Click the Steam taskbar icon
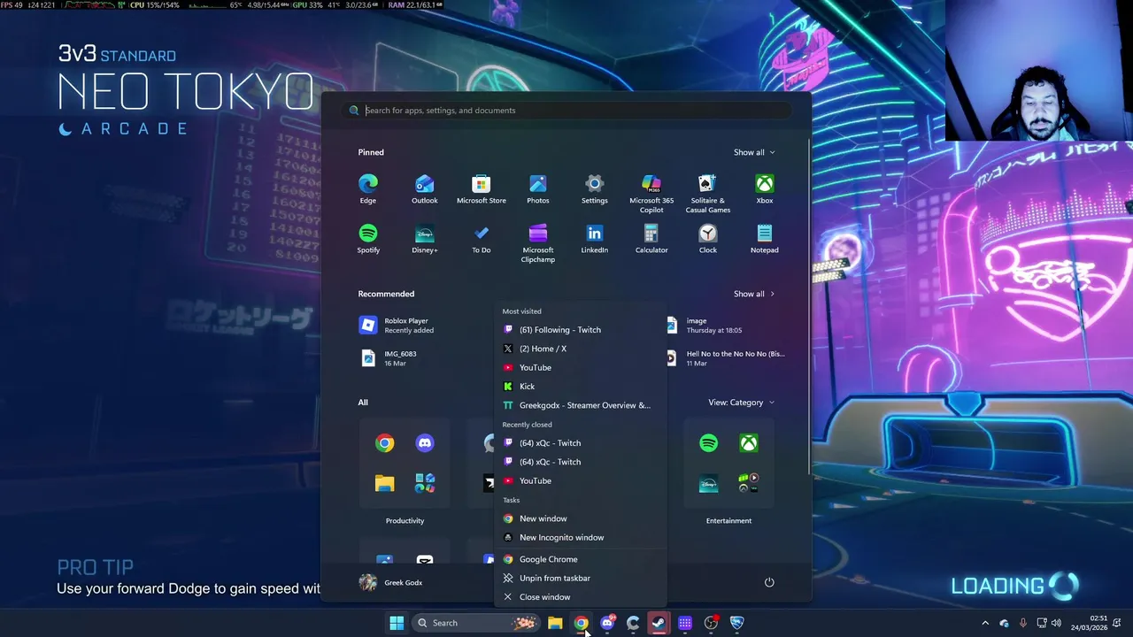Image resolution: width=1133 pixels, height=637 pixels. [659, 623]
